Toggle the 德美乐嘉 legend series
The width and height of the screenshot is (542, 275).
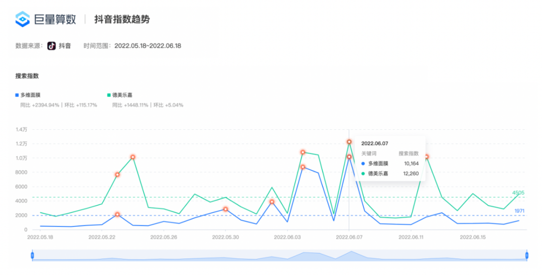pyautogui.click(x=121, y=95)
